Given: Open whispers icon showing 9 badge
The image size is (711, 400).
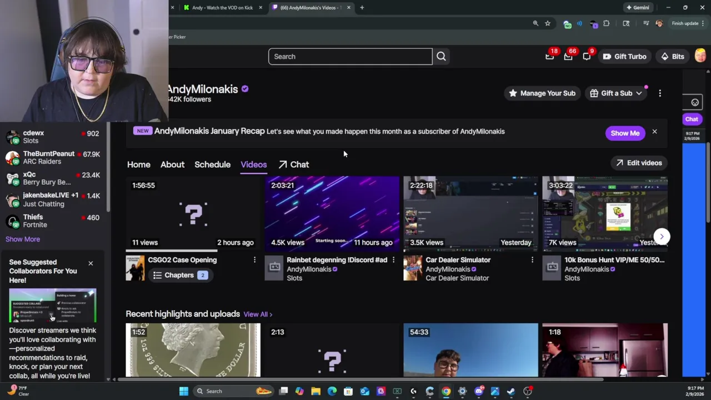Looking at the screenshot, I should pyautogui.click(x=587, y=56).
